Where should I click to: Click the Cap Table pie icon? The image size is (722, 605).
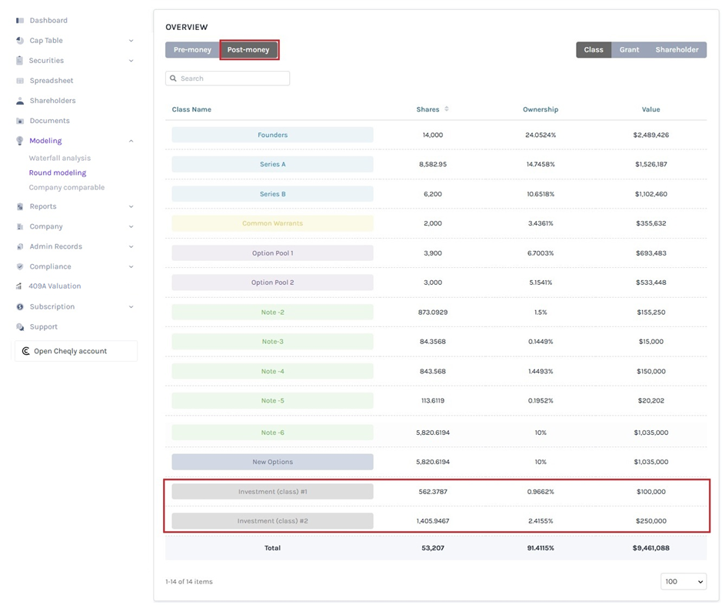(20, 41)
